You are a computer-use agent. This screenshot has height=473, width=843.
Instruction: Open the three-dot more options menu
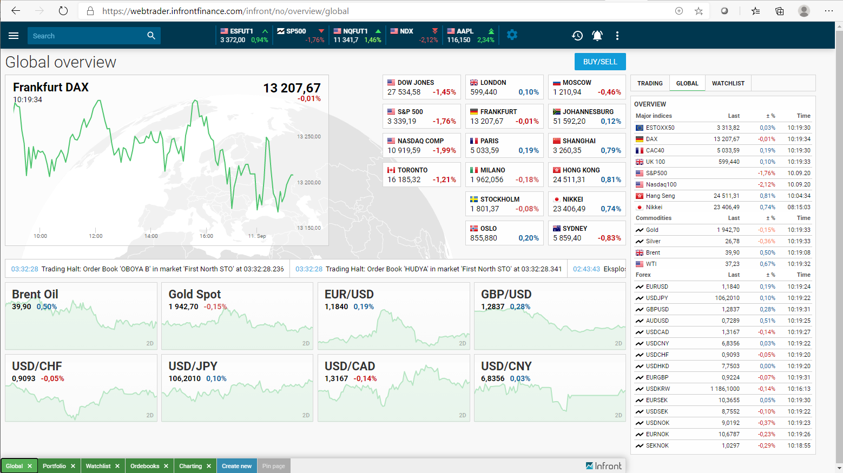tap(617, 36)
